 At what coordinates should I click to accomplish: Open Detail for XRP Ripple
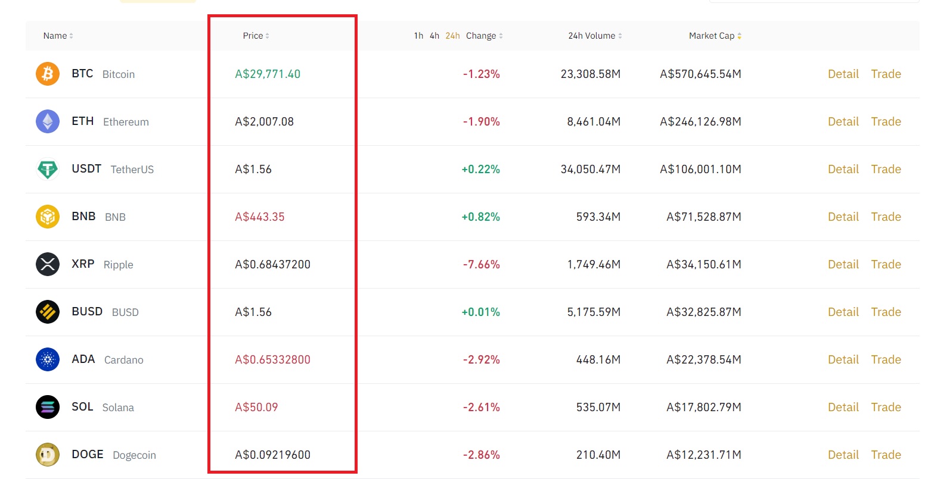pyautogui.click(x=843, y=264)
